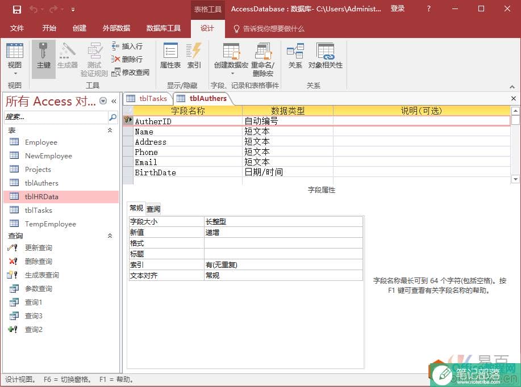Click 插入行 insert rows button

(x=127, y=46)
